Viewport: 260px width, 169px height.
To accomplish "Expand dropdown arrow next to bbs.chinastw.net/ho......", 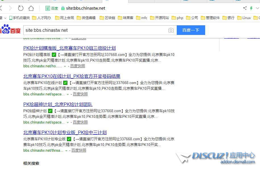I will [x=65, y=66].
